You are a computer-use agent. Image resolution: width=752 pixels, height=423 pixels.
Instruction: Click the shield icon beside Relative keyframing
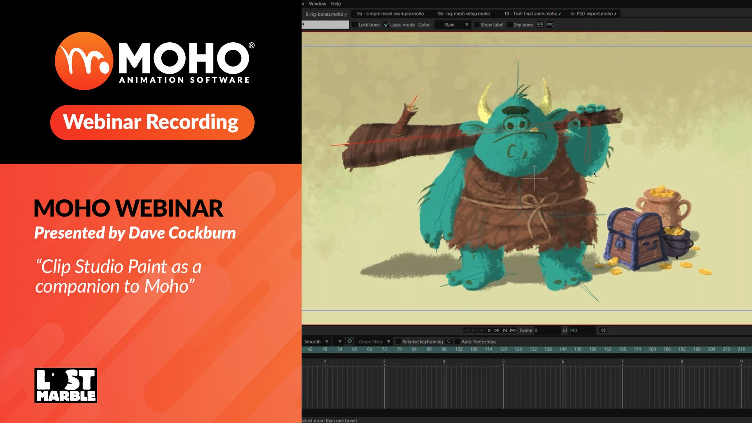[449, 341]
